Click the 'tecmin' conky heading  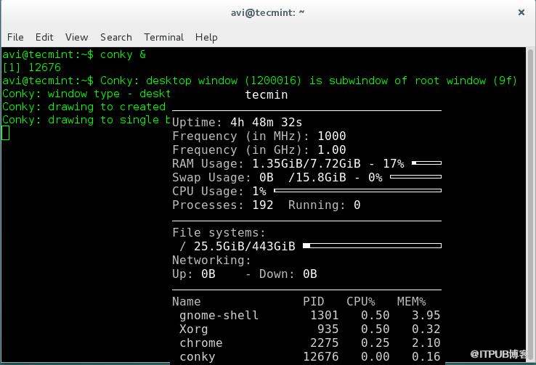click(267, 94)
